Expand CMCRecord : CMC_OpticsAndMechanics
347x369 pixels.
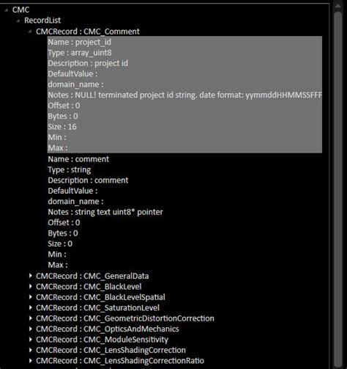(30, 329)
